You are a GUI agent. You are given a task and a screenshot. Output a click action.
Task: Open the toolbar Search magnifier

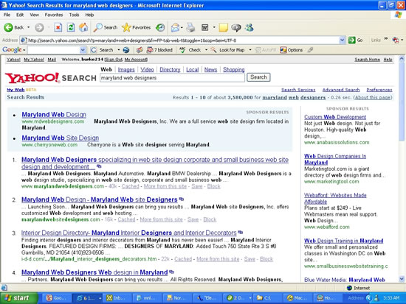click(98, 27)
